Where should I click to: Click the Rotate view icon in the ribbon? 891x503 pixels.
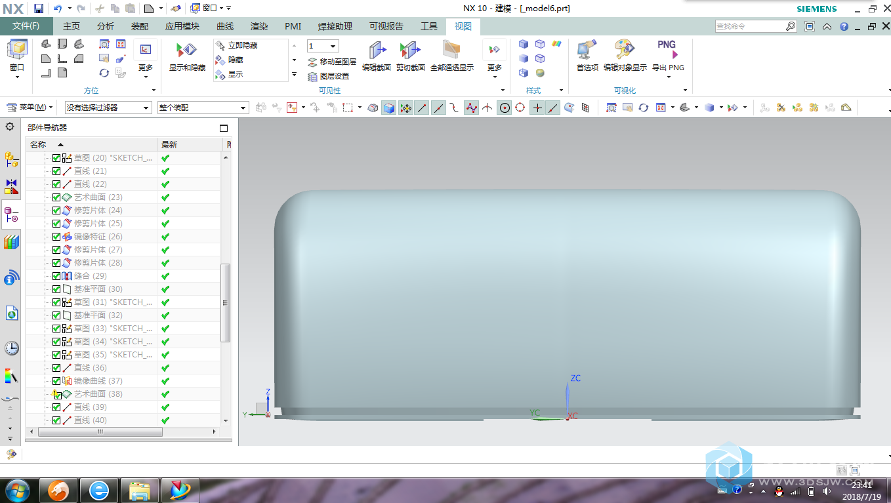[104, 73]
